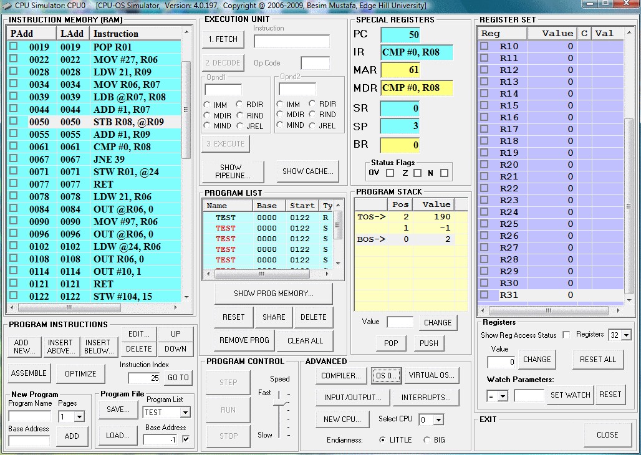Move instruction DOWN
Screen dimensions: 641x455
point(175,348)
